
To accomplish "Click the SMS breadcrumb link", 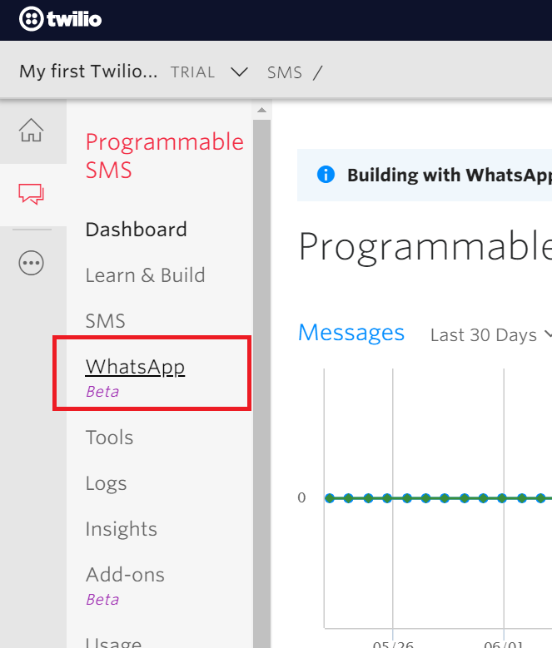I will click(x=284, y=72).
